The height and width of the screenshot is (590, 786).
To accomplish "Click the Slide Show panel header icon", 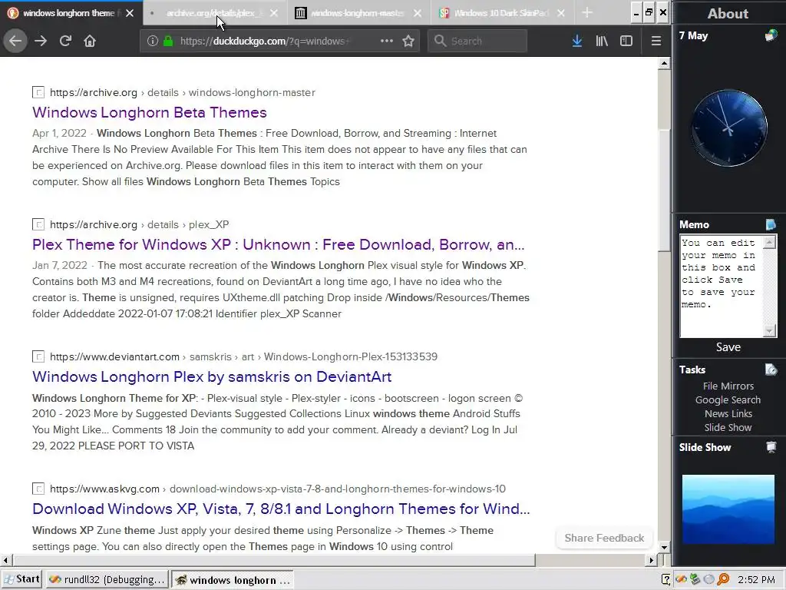I will tap(771, 447).
